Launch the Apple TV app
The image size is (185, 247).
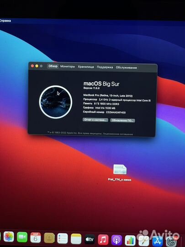[90, 239]
